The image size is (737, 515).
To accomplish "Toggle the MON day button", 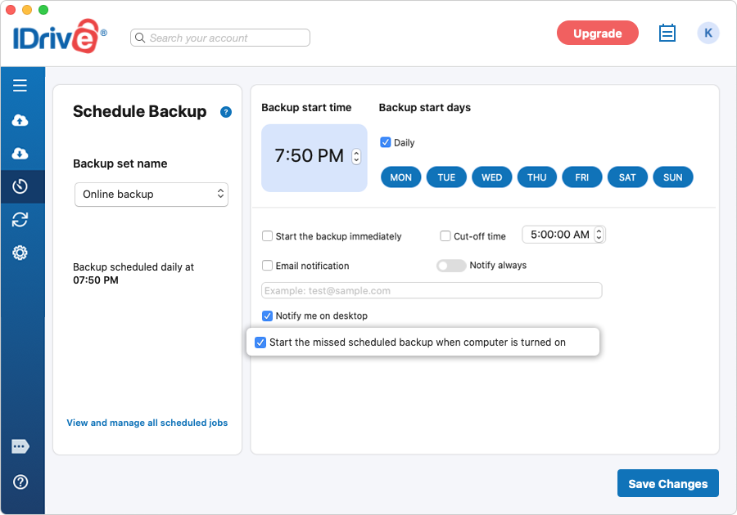I will (x=401, y=177).
